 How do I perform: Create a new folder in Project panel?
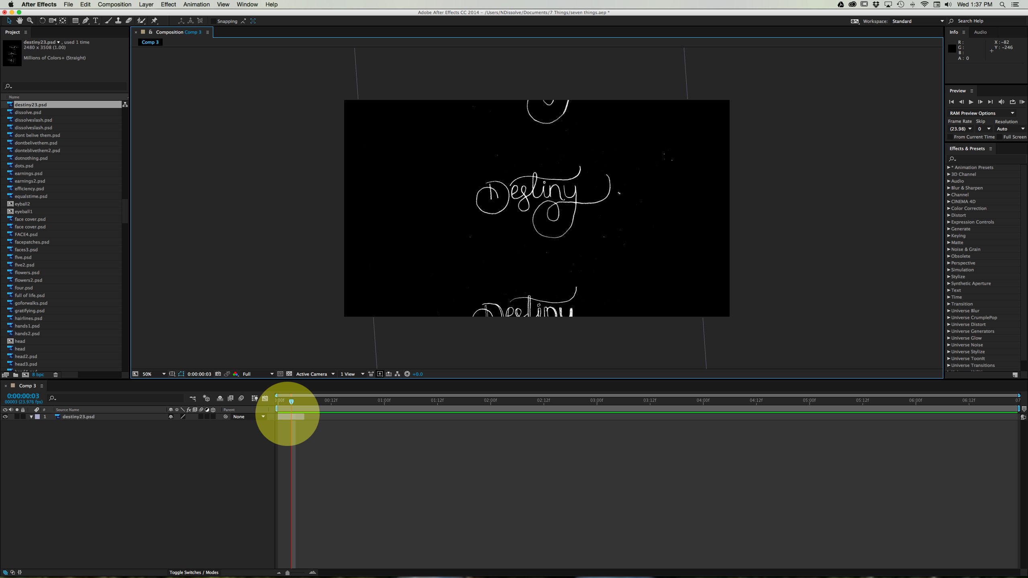[15, 374]
